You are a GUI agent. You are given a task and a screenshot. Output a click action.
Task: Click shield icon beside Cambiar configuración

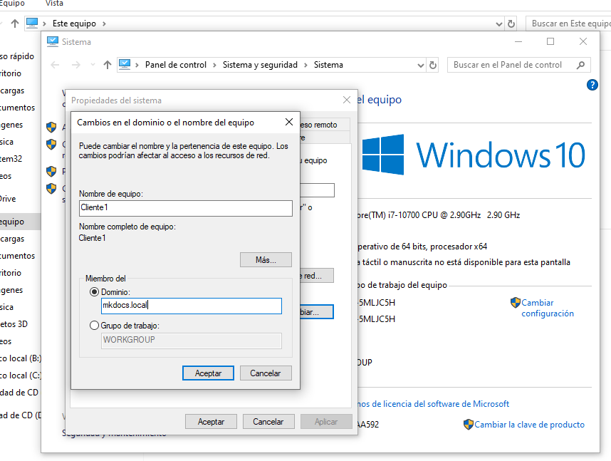516,303
